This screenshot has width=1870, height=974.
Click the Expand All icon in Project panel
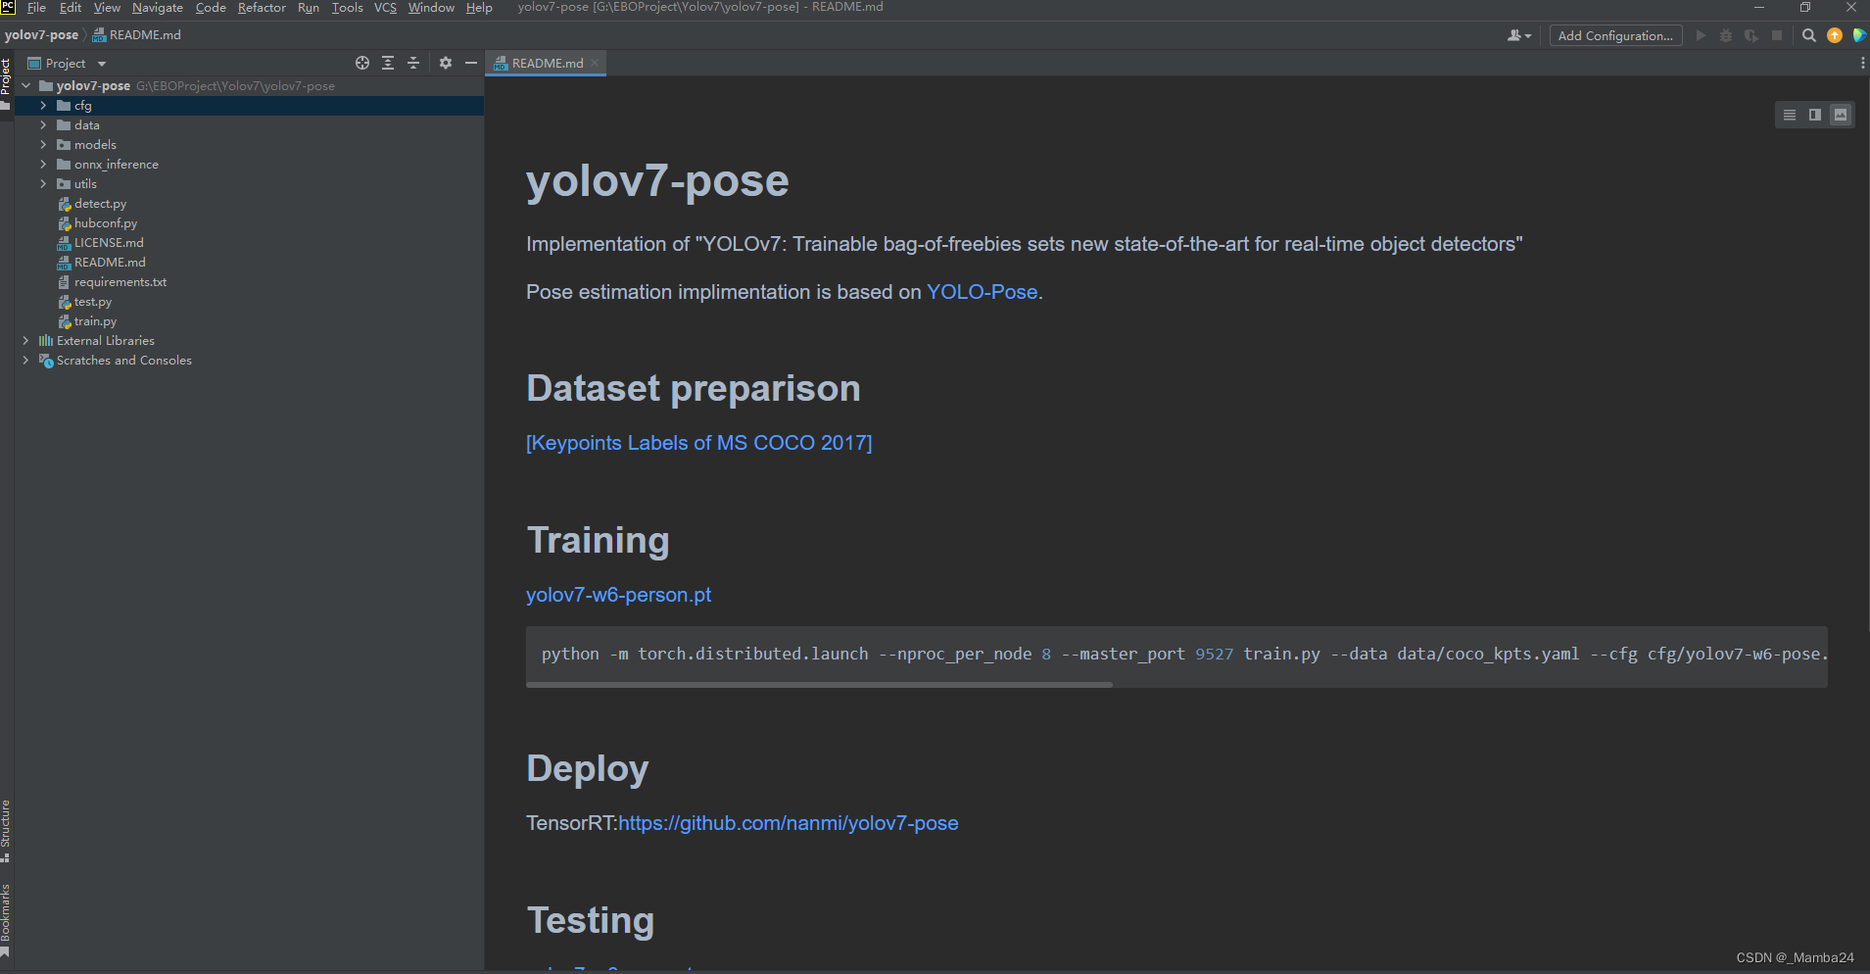click(x=388, y=63)
